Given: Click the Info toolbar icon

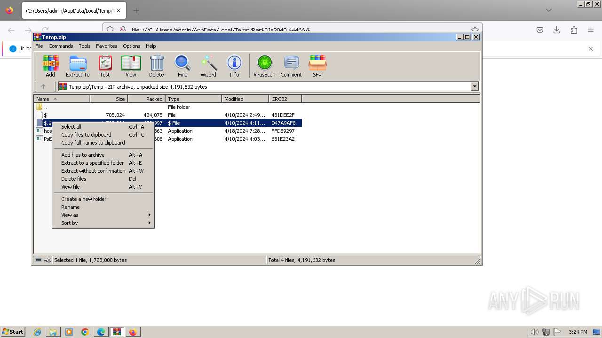Looking at the screenshot, I should 234,66.
